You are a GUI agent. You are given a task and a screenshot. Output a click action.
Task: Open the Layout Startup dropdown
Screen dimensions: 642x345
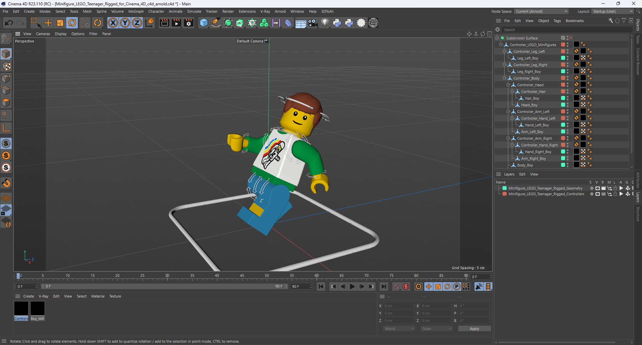click(613, 11)
